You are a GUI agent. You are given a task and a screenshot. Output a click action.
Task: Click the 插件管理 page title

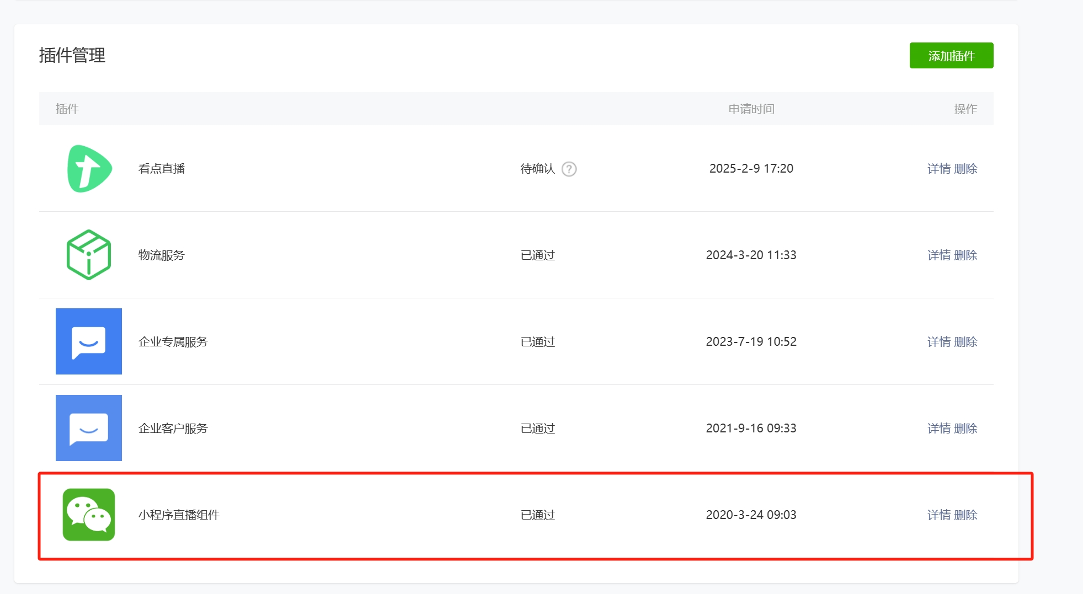(x=72, y=55)
